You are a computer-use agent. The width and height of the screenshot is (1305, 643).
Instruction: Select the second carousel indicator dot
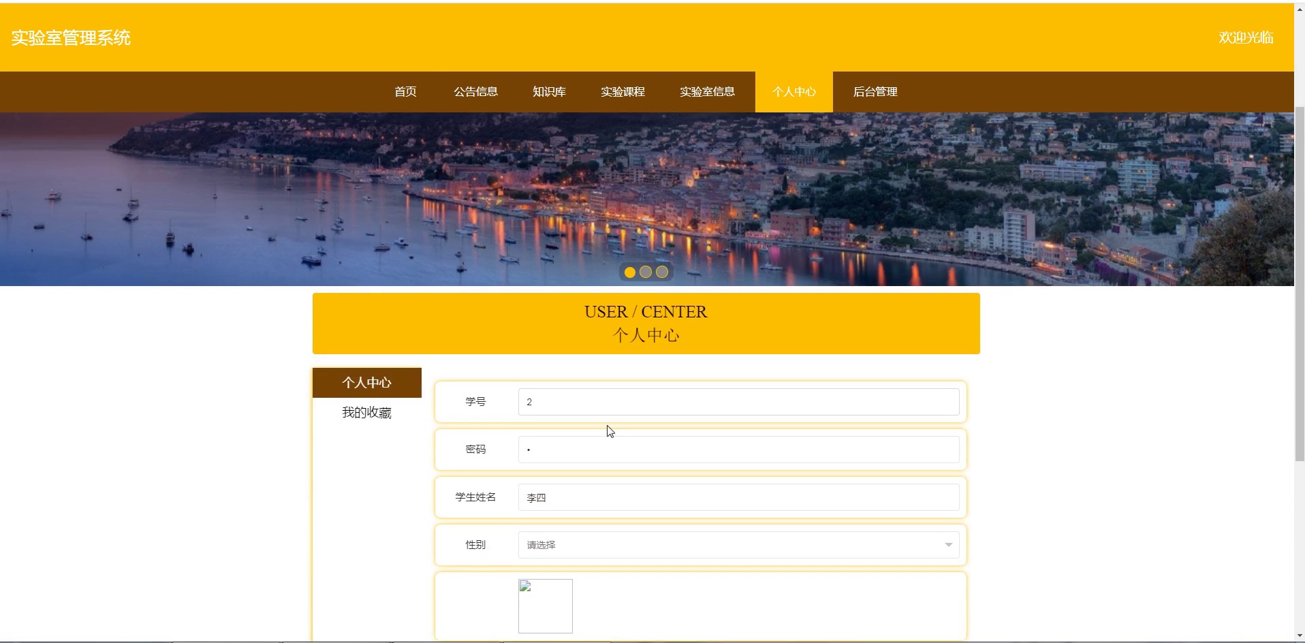click(x=646, y=272)
